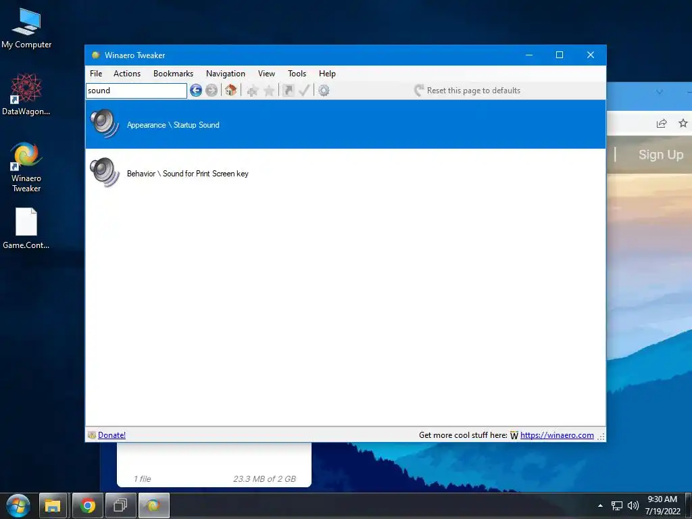Image resolution: width=692 pixels, height=519 pixels.
Task: Open the File menu
Action: click(x=96, y=74)
